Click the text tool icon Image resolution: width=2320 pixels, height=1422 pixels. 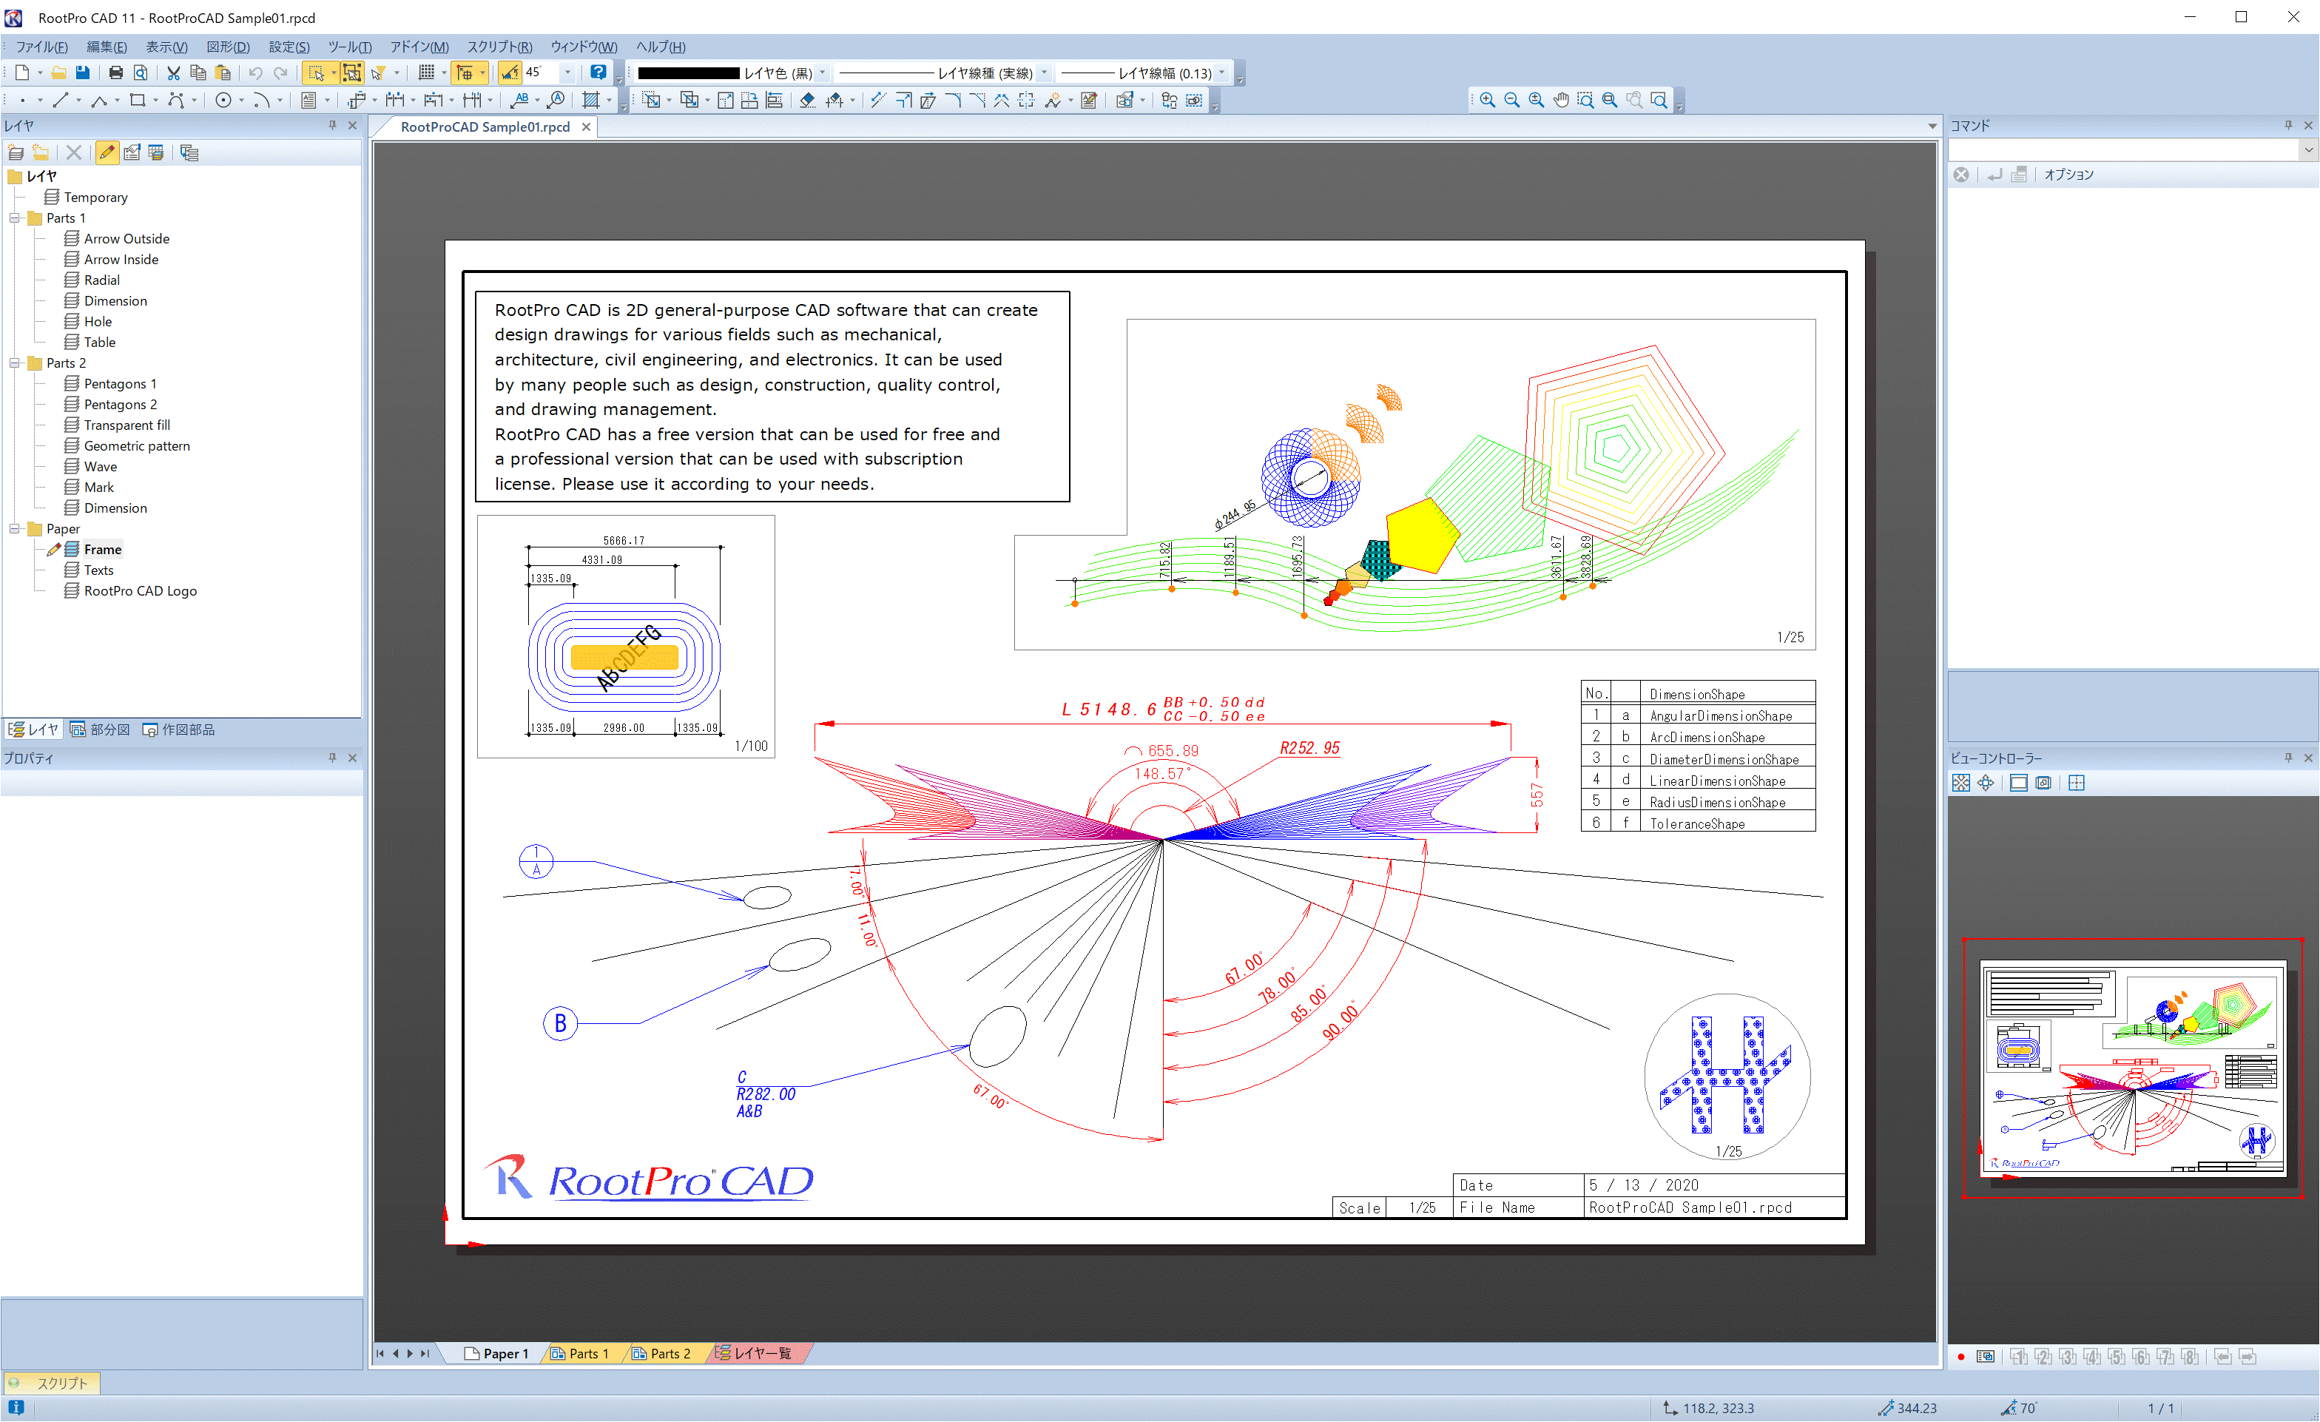point(308,100)
